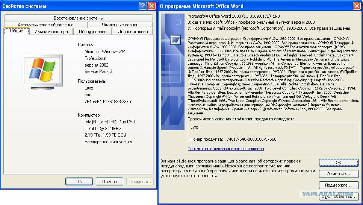Screen dimensions: 363x205
Task: Click the Service Pack 3 line
Action: [x=98, y=71]
